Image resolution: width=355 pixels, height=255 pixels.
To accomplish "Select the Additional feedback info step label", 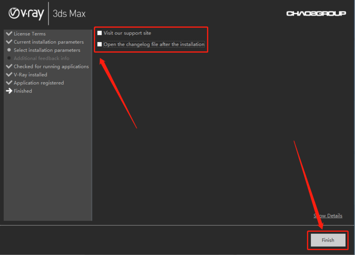I will [41, 58].
